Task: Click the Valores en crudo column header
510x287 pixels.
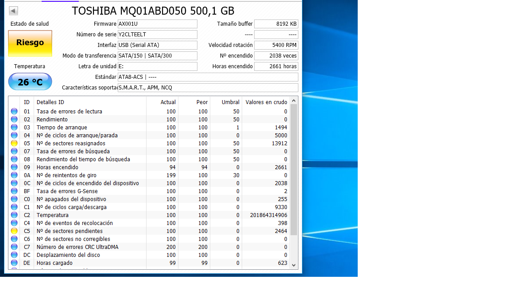Action: click(x=267, y=102)
